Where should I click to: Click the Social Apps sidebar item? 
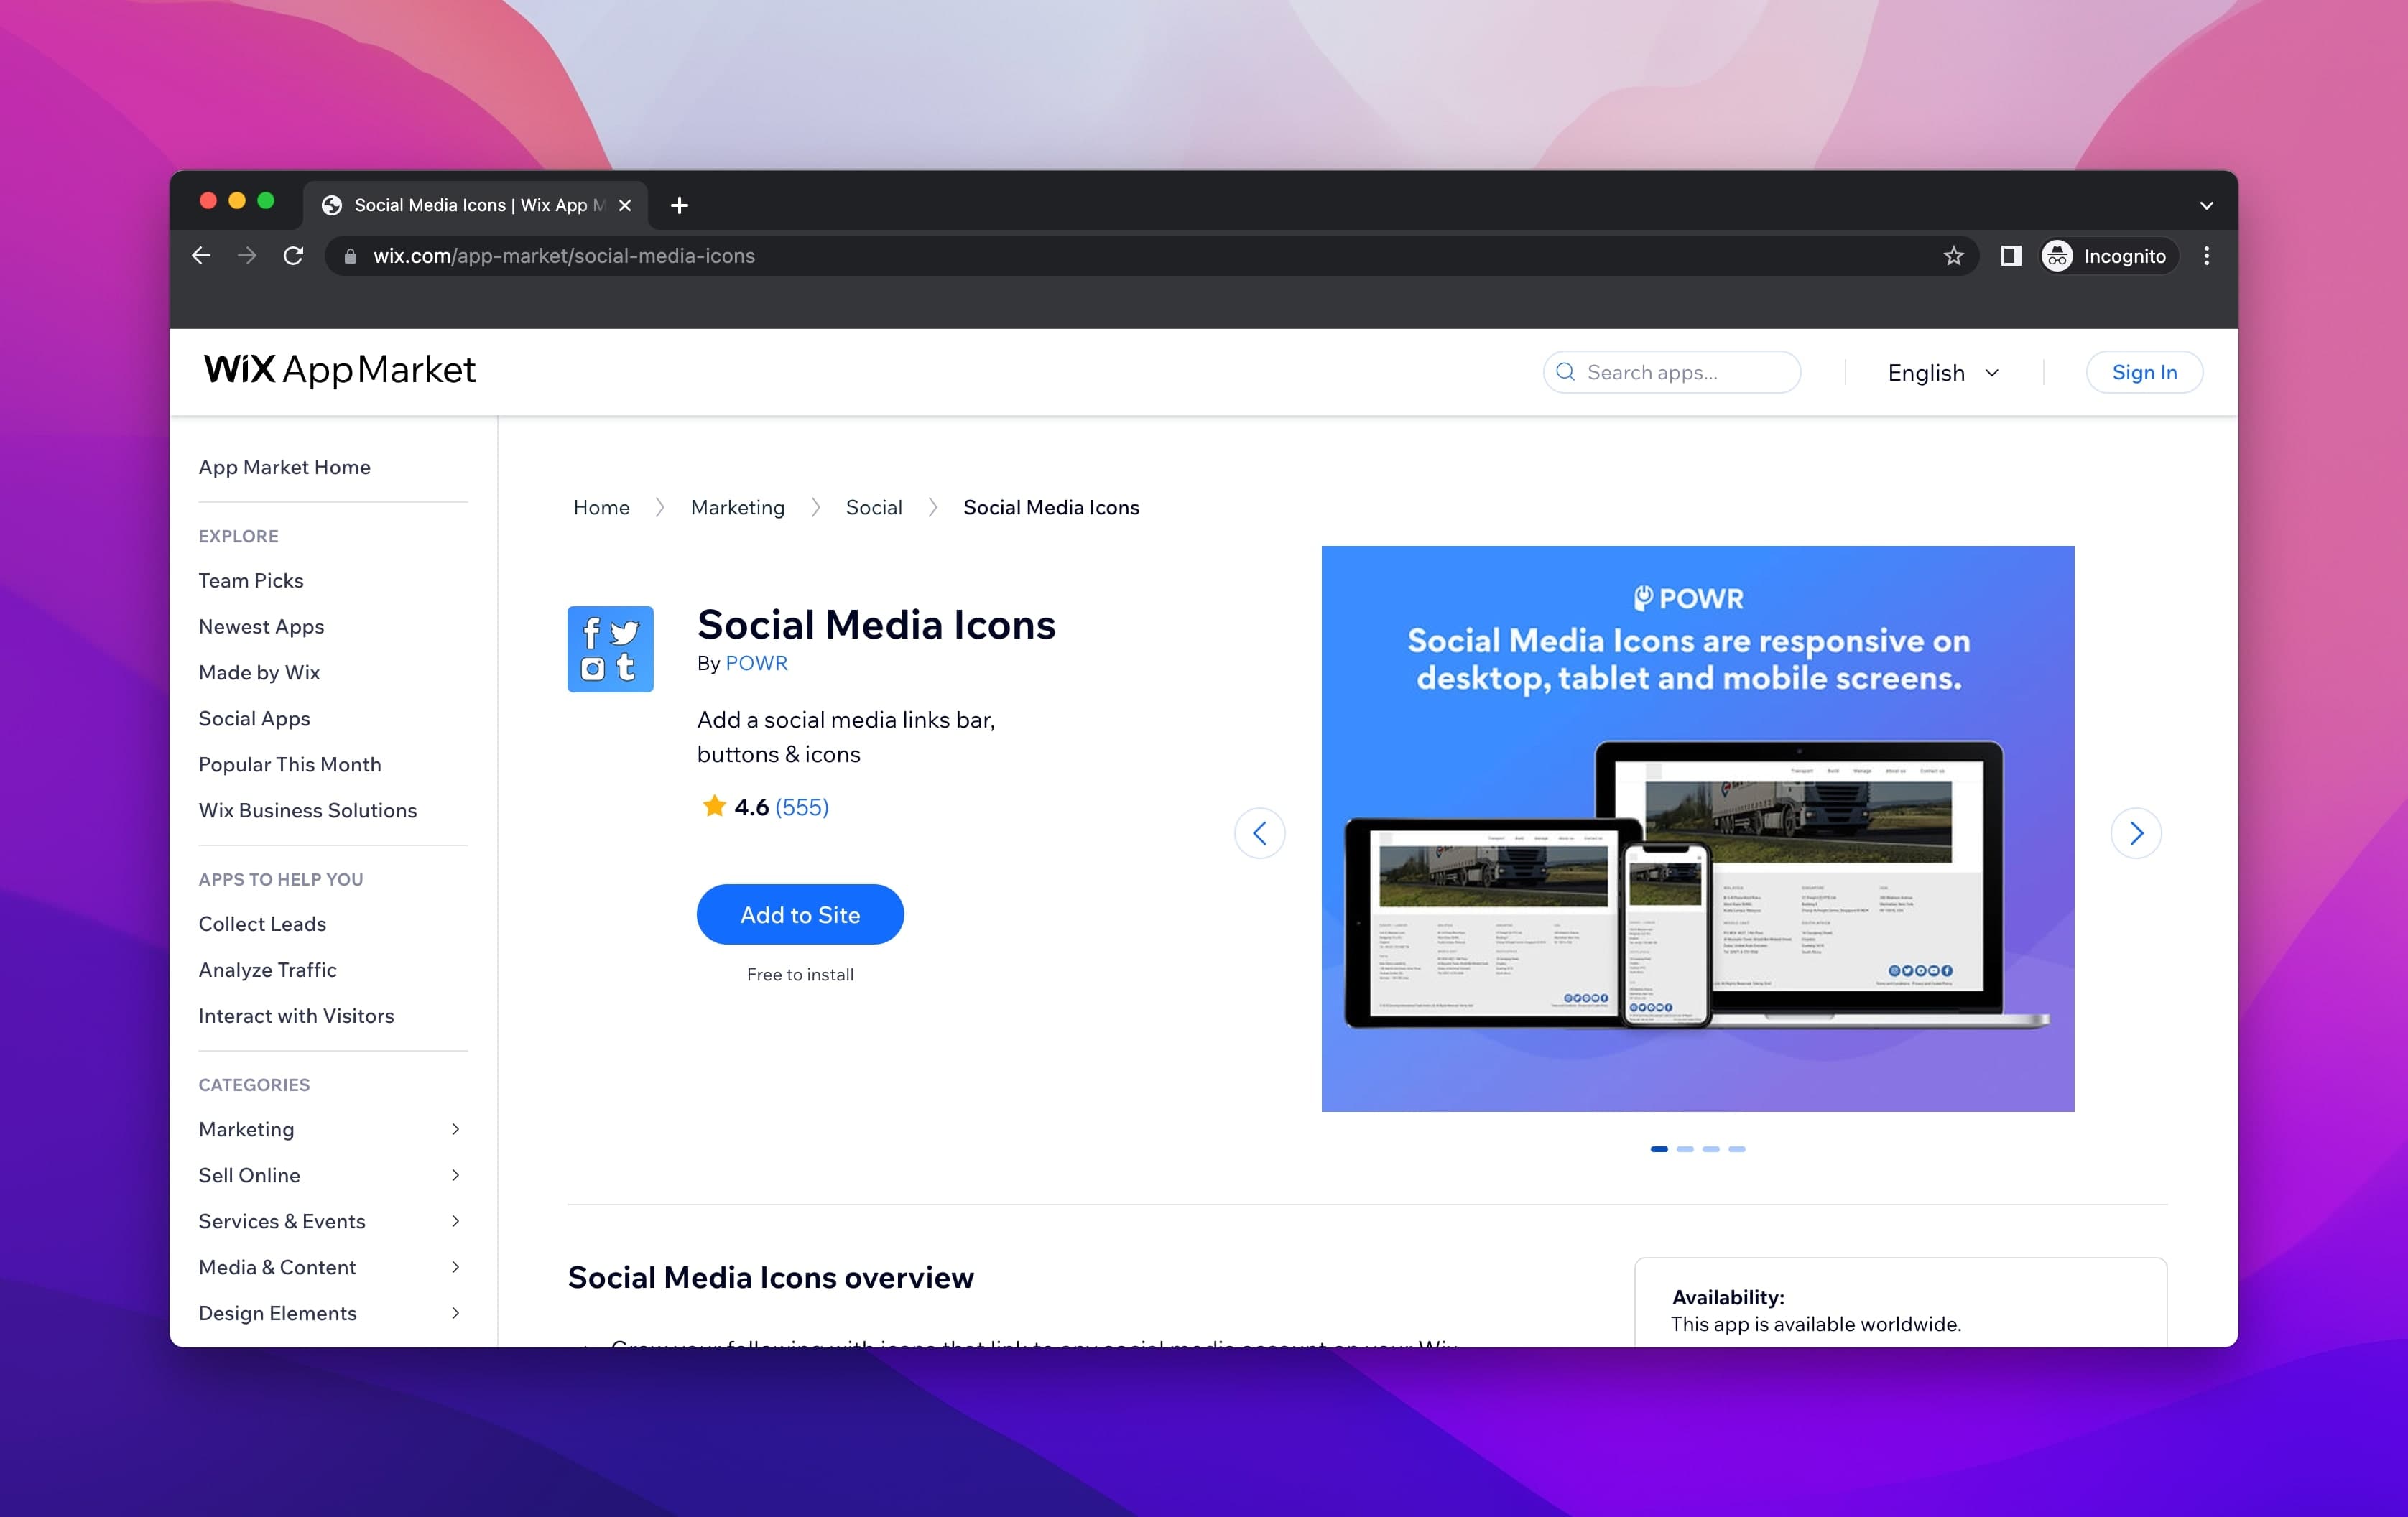255,717
